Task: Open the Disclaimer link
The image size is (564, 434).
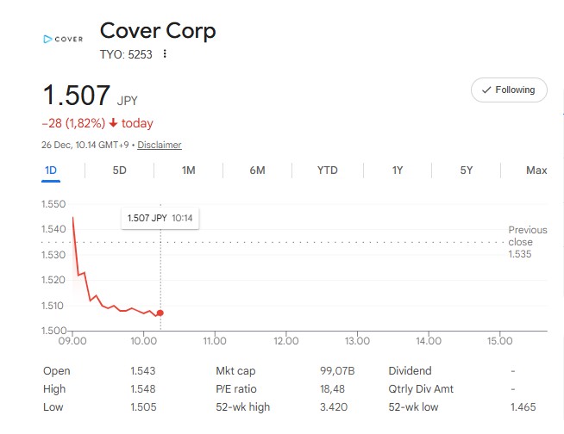Action: click(160, 145)
